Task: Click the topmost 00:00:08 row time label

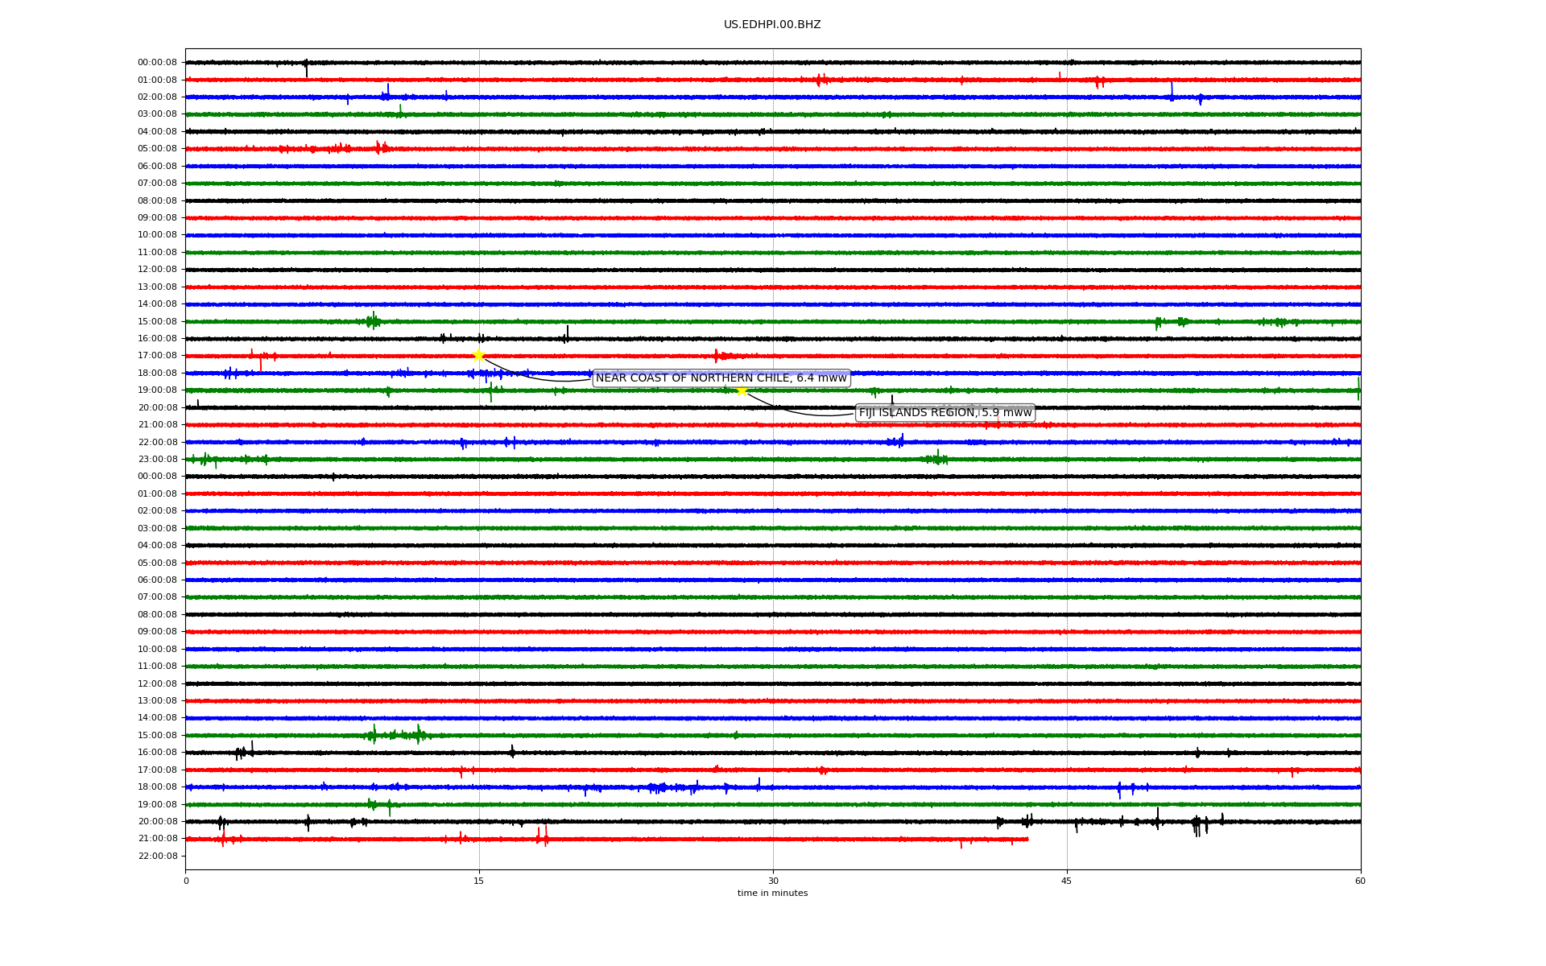Action: click(157, 63)
